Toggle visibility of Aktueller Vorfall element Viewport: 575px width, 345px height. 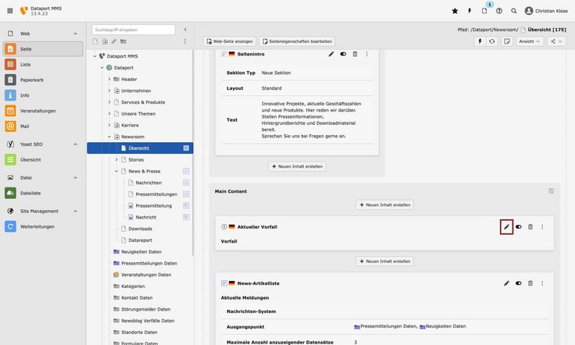pos(519,227)
